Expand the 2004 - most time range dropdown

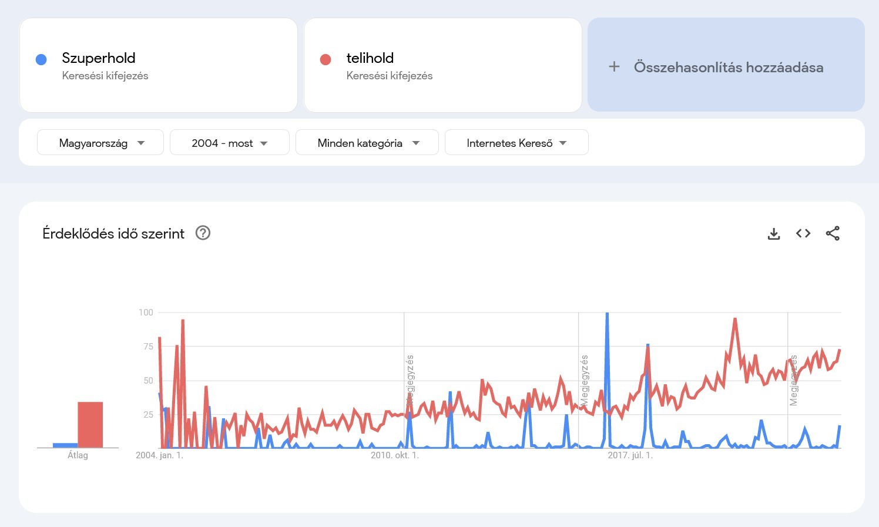point(229,143)
